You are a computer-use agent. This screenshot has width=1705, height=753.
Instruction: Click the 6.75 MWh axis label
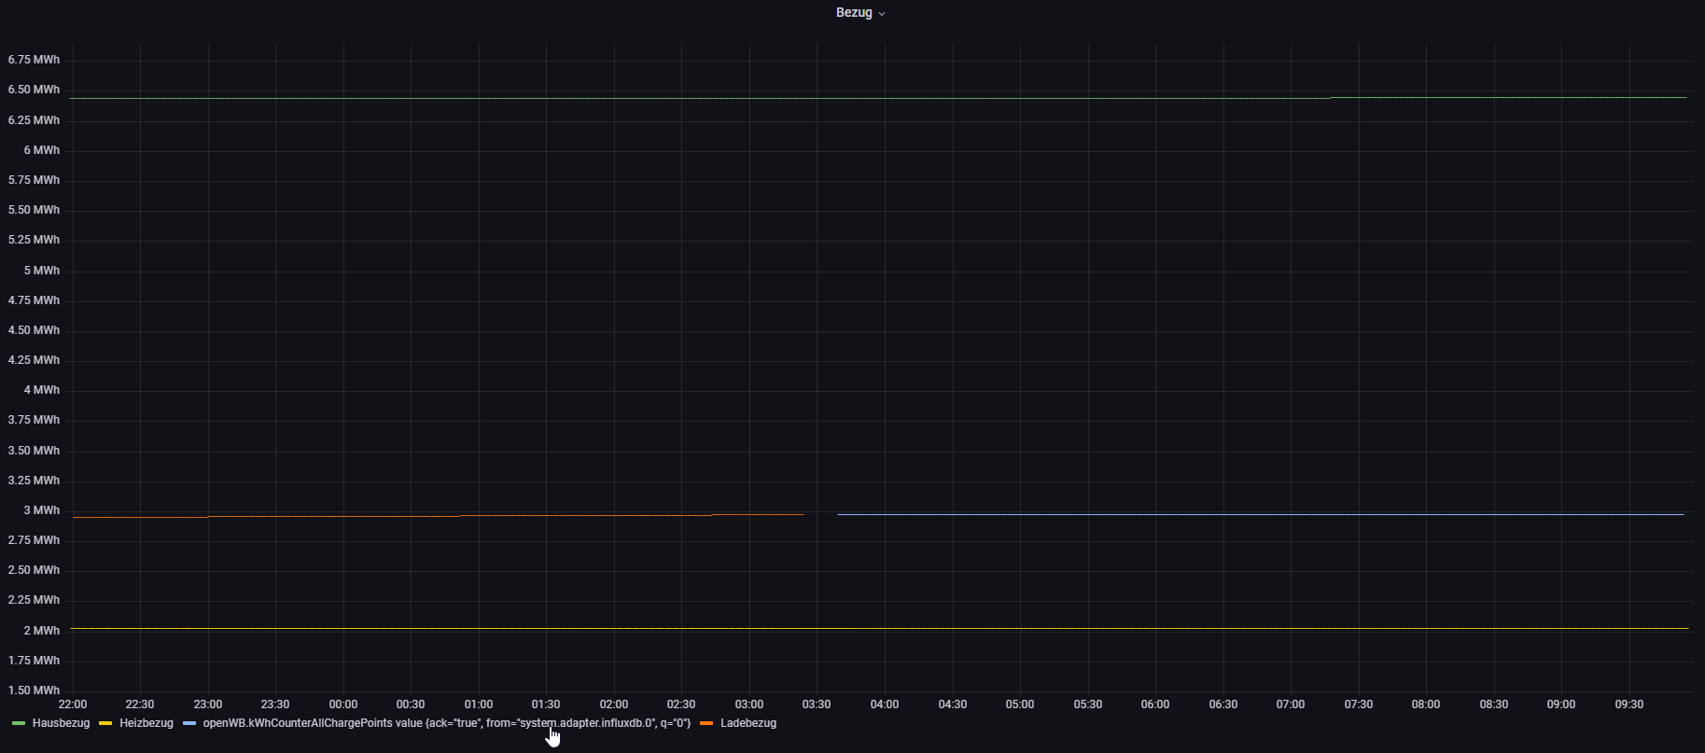[34, 60]
